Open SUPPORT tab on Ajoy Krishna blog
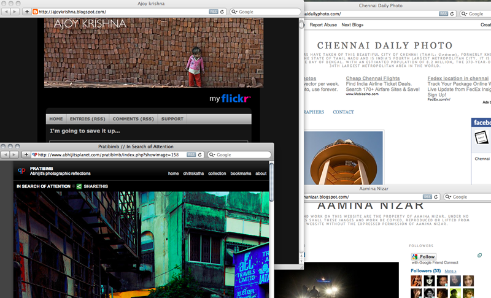The width and height of the screenshot is (491, 298). [172, 119]
